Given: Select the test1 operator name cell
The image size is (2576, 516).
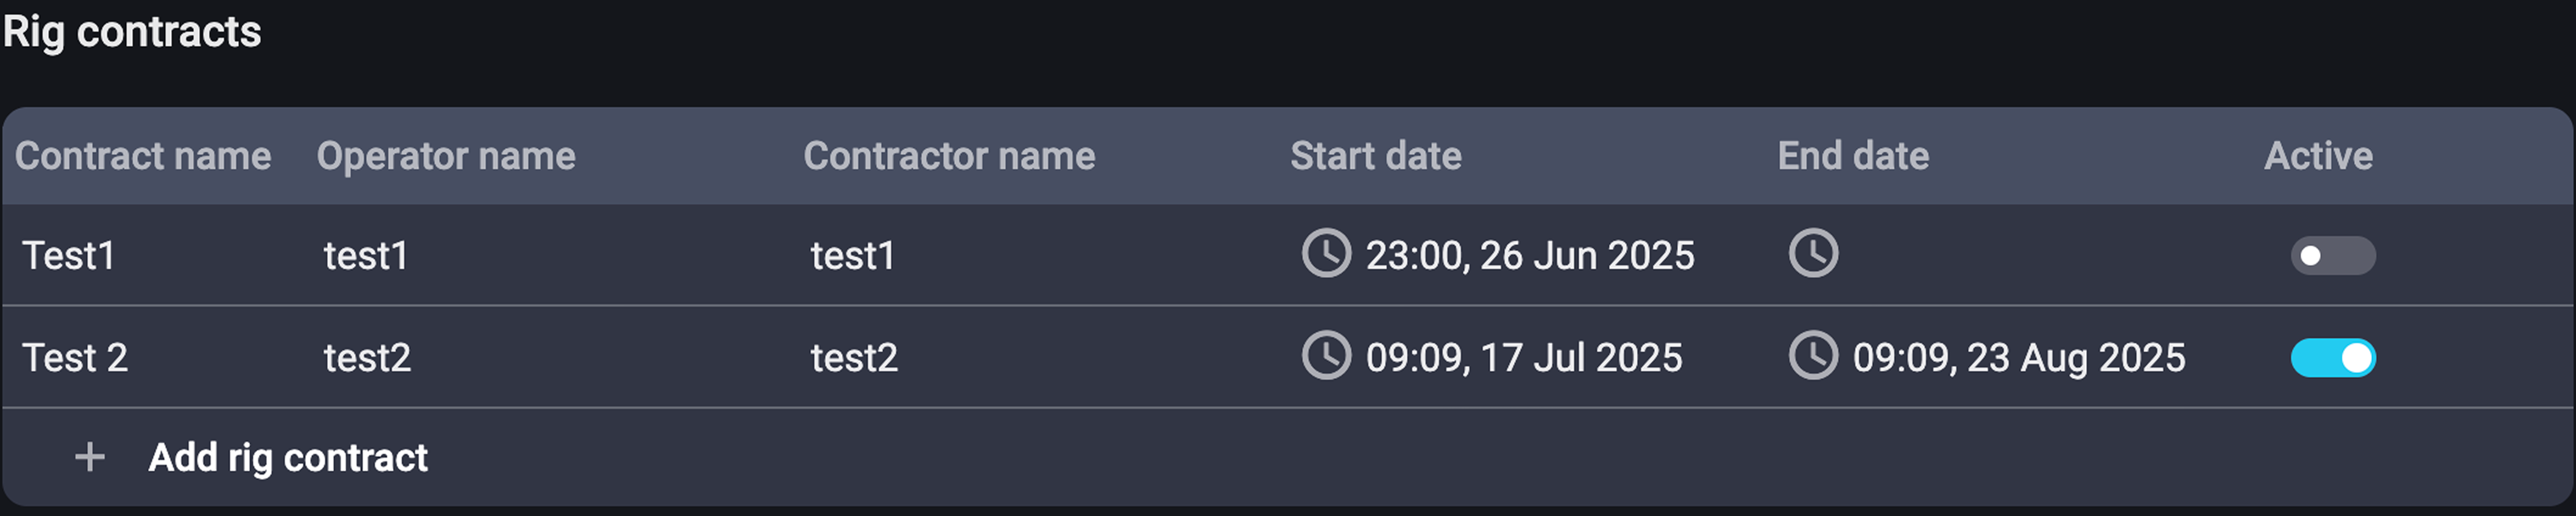Looking at the screenshot, I should [x=366, y=256].
